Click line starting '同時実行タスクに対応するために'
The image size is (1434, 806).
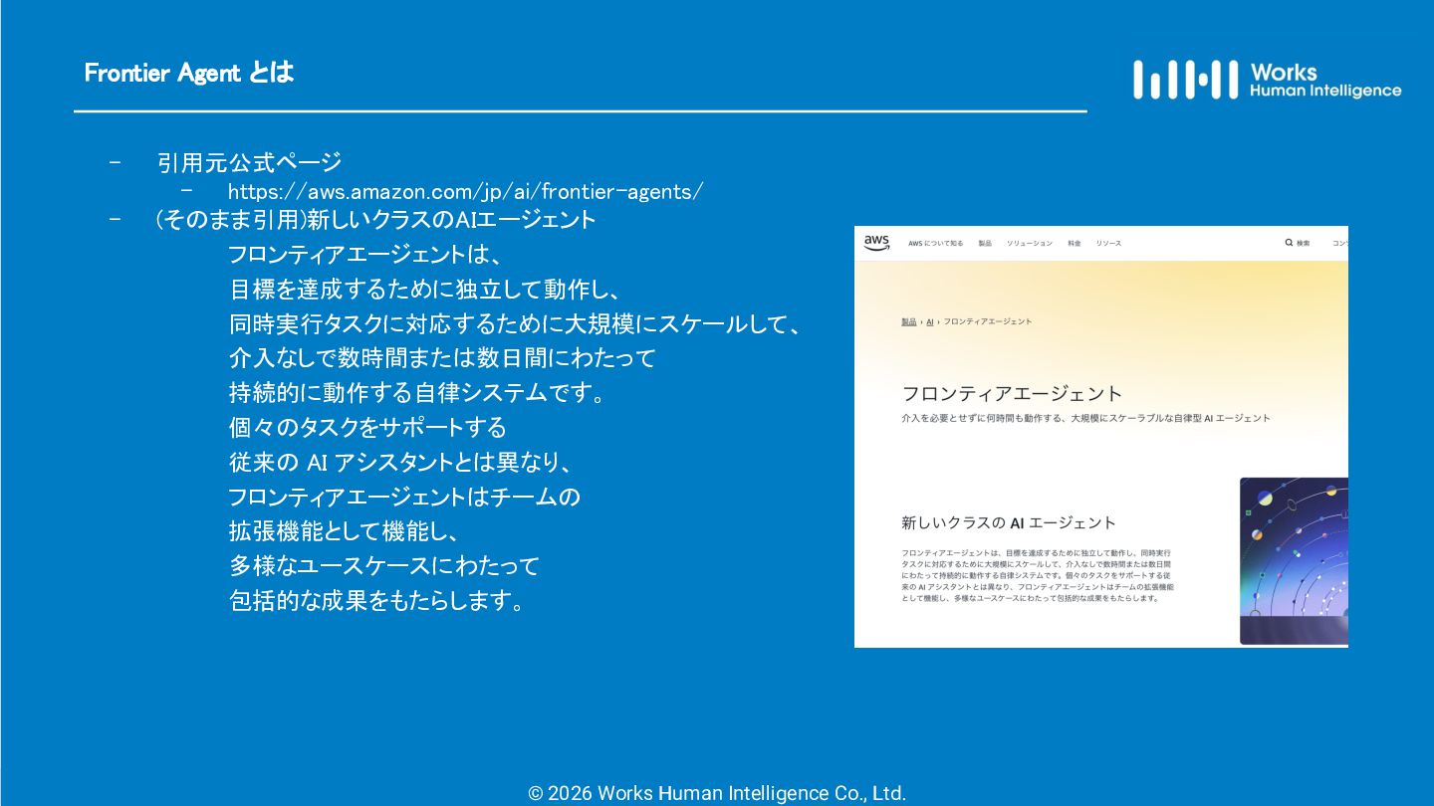click(x=515, y=324)
